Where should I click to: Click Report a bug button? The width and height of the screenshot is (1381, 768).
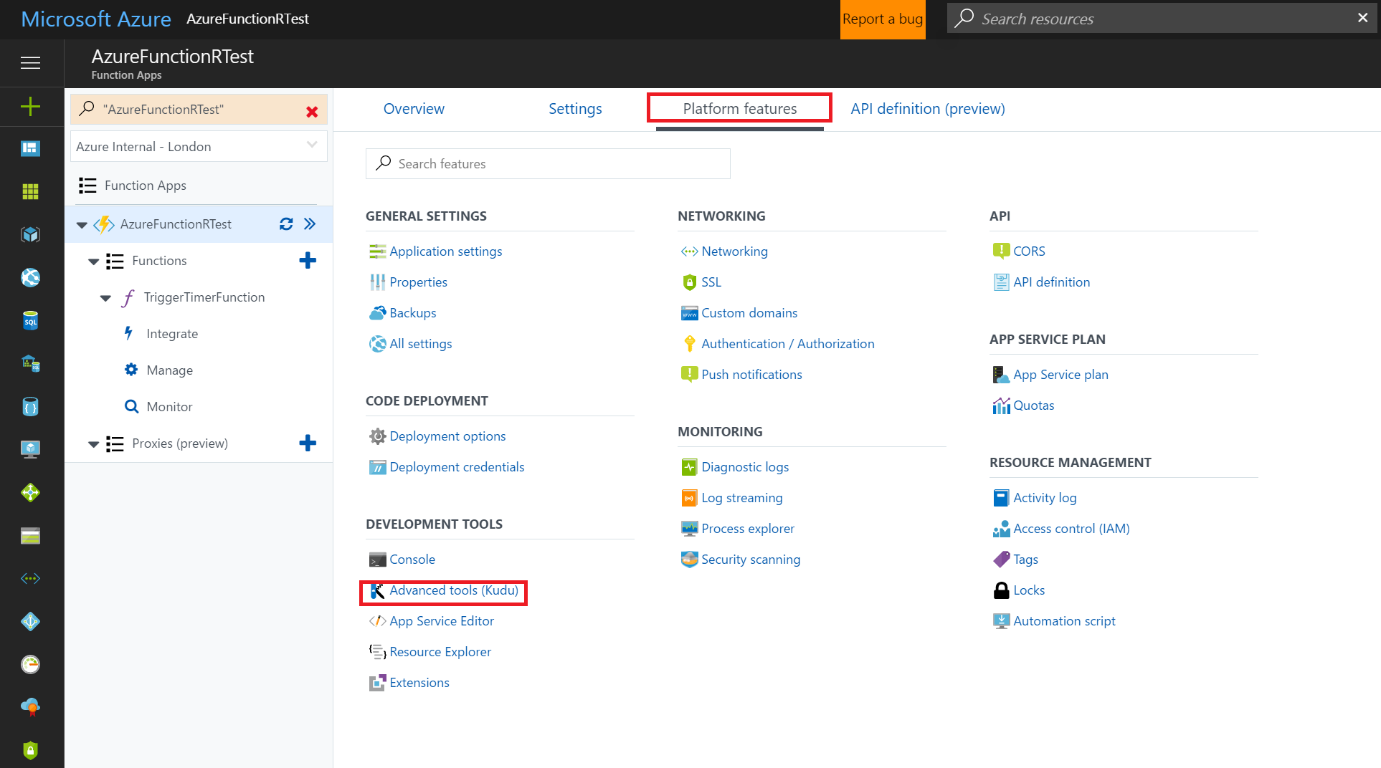coord(883,19)
